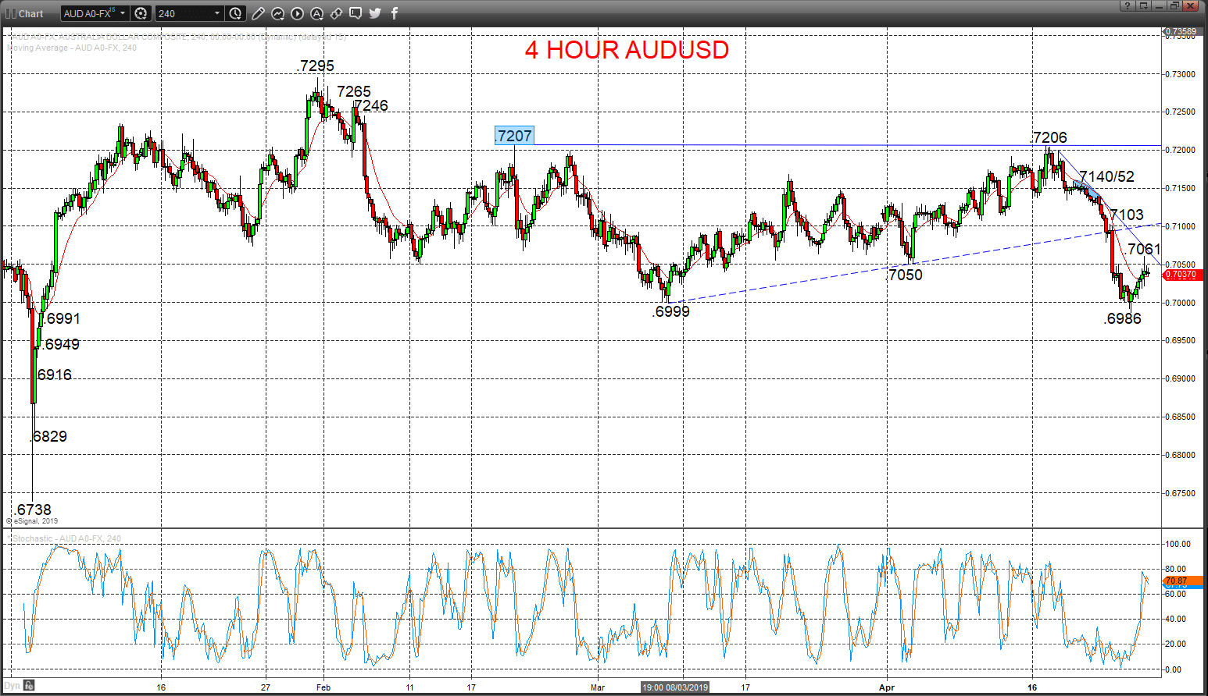Screen dimensions: 1208x696
Task: Click the 0.72000 price axis label
Action: [1180, 151]
